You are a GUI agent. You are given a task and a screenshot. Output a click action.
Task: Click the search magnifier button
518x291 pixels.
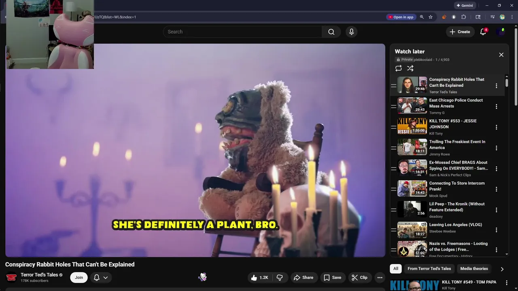pos(331,32)
